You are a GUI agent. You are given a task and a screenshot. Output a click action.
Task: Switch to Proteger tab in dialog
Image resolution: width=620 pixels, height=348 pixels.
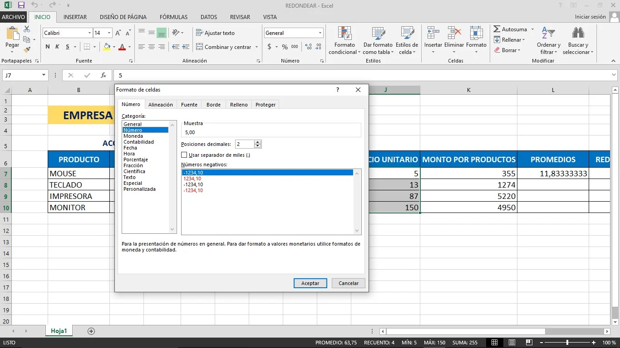click(266, 105)
